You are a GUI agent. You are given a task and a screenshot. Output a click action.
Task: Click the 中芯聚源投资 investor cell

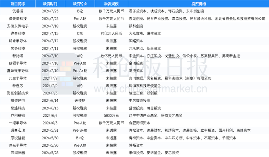(x=139, y=101)
